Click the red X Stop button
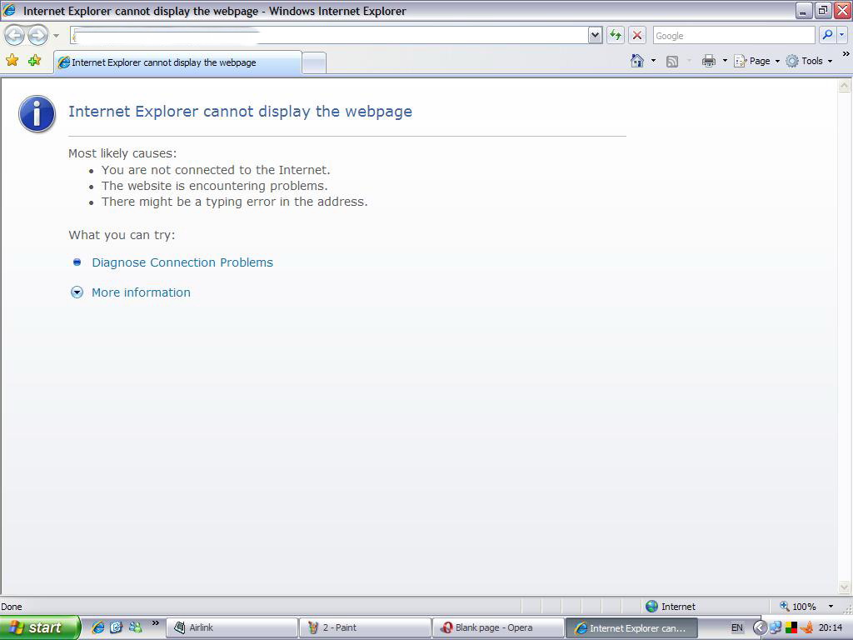853x640 pixels. 637,36
